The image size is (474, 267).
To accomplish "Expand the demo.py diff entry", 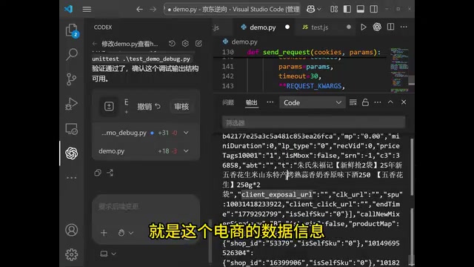I will 186,151.
